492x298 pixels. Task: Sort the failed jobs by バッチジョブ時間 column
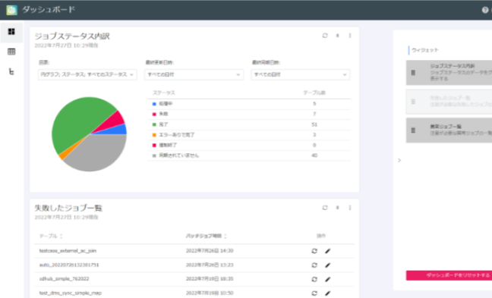click(225, 236)
